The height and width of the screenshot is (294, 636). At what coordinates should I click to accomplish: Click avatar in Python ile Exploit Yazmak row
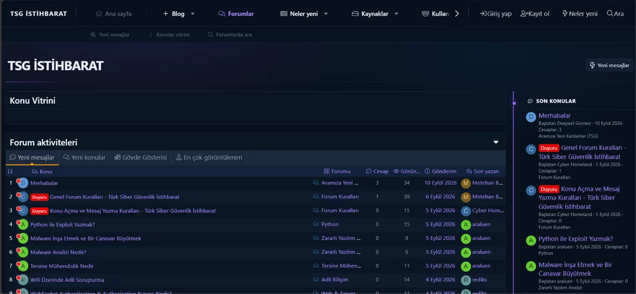[23, 224]
